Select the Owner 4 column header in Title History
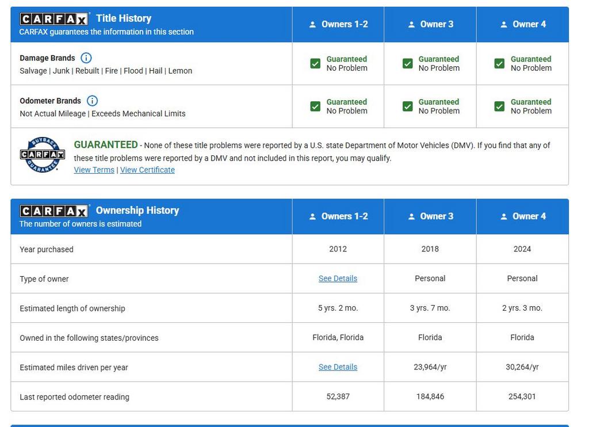 [x=522, y=24]
